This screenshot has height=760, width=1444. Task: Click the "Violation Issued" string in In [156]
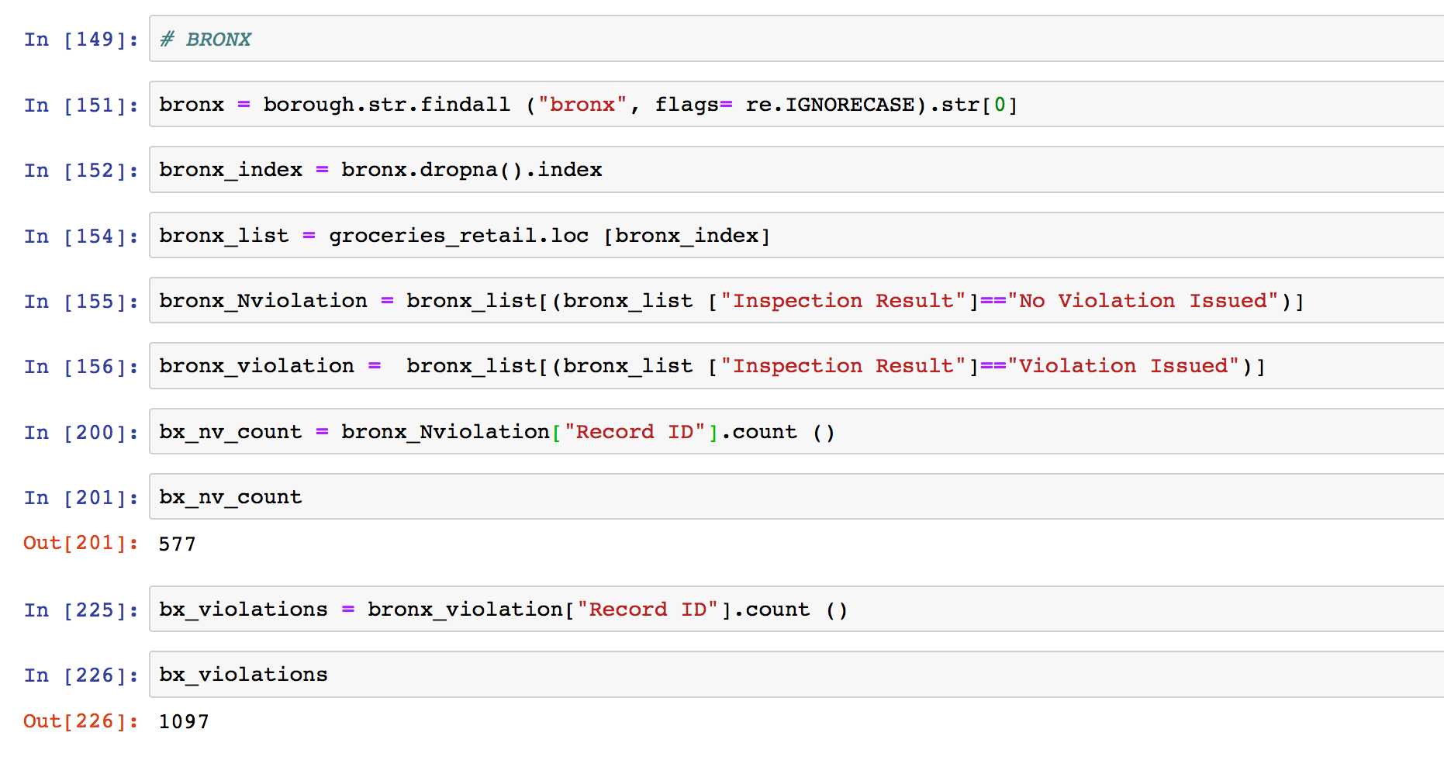[x=1123, y=365]
